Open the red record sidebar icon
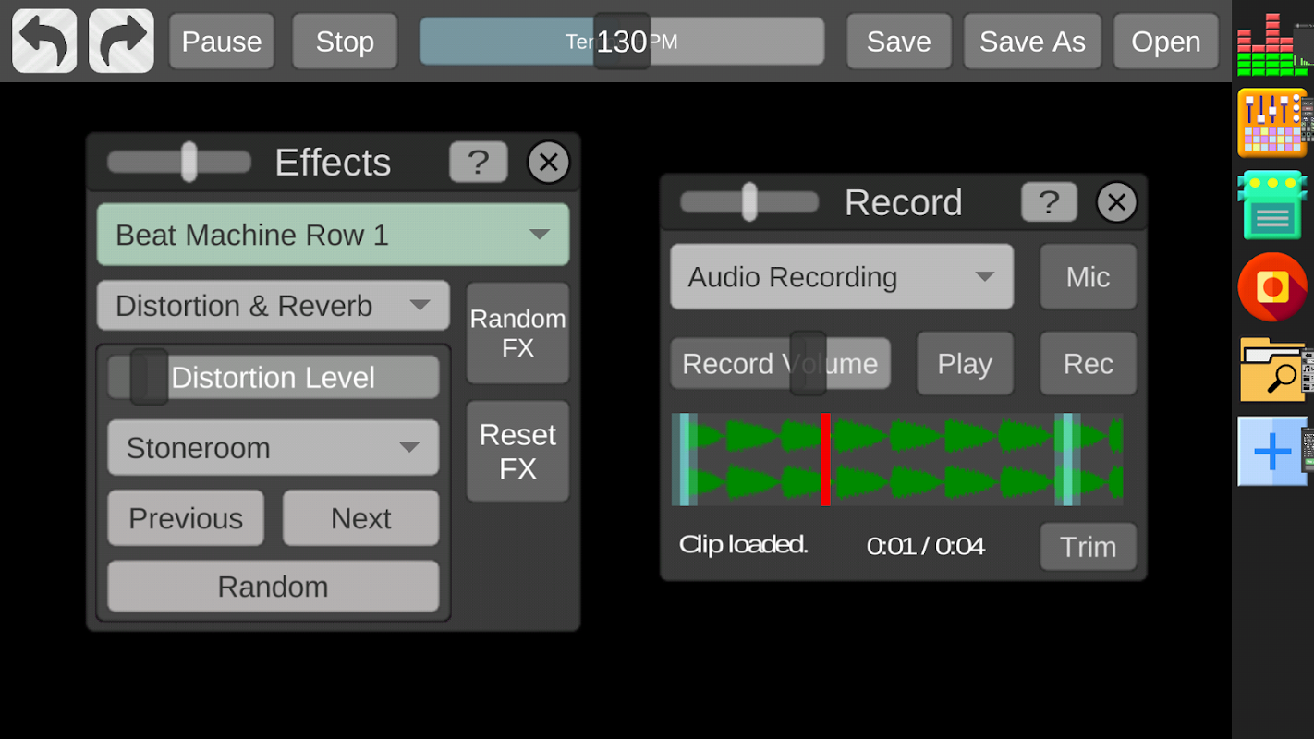Image resolution: width=1314 pixels, height=739 pixels. click(x=1273, y=287)
